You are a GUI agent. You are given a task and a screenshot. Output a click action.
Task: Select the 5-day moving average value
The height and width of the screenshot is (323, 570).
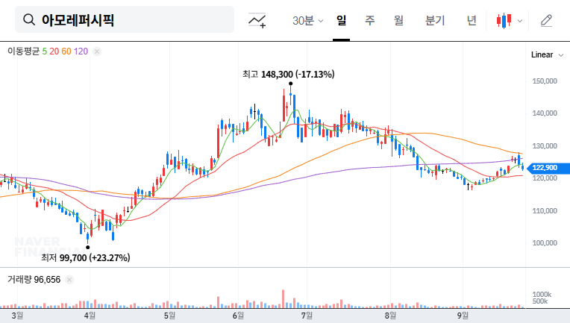[x=44, y=51]
